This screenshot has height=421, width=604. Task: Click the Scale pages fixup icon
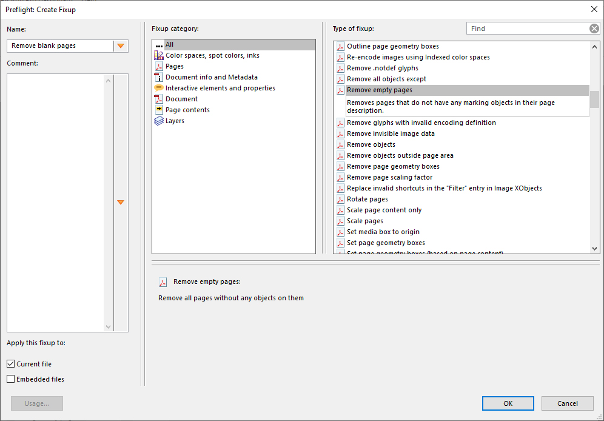tap(340, 221)
